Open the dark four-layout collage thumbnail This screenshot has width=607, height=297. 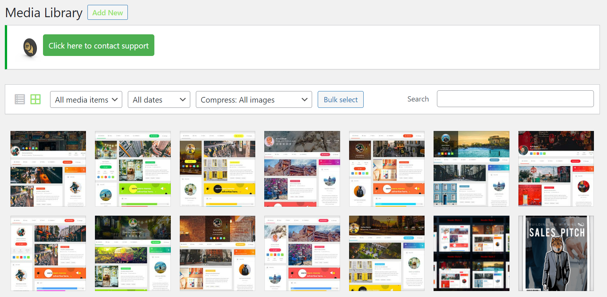(x=471, y=253)
